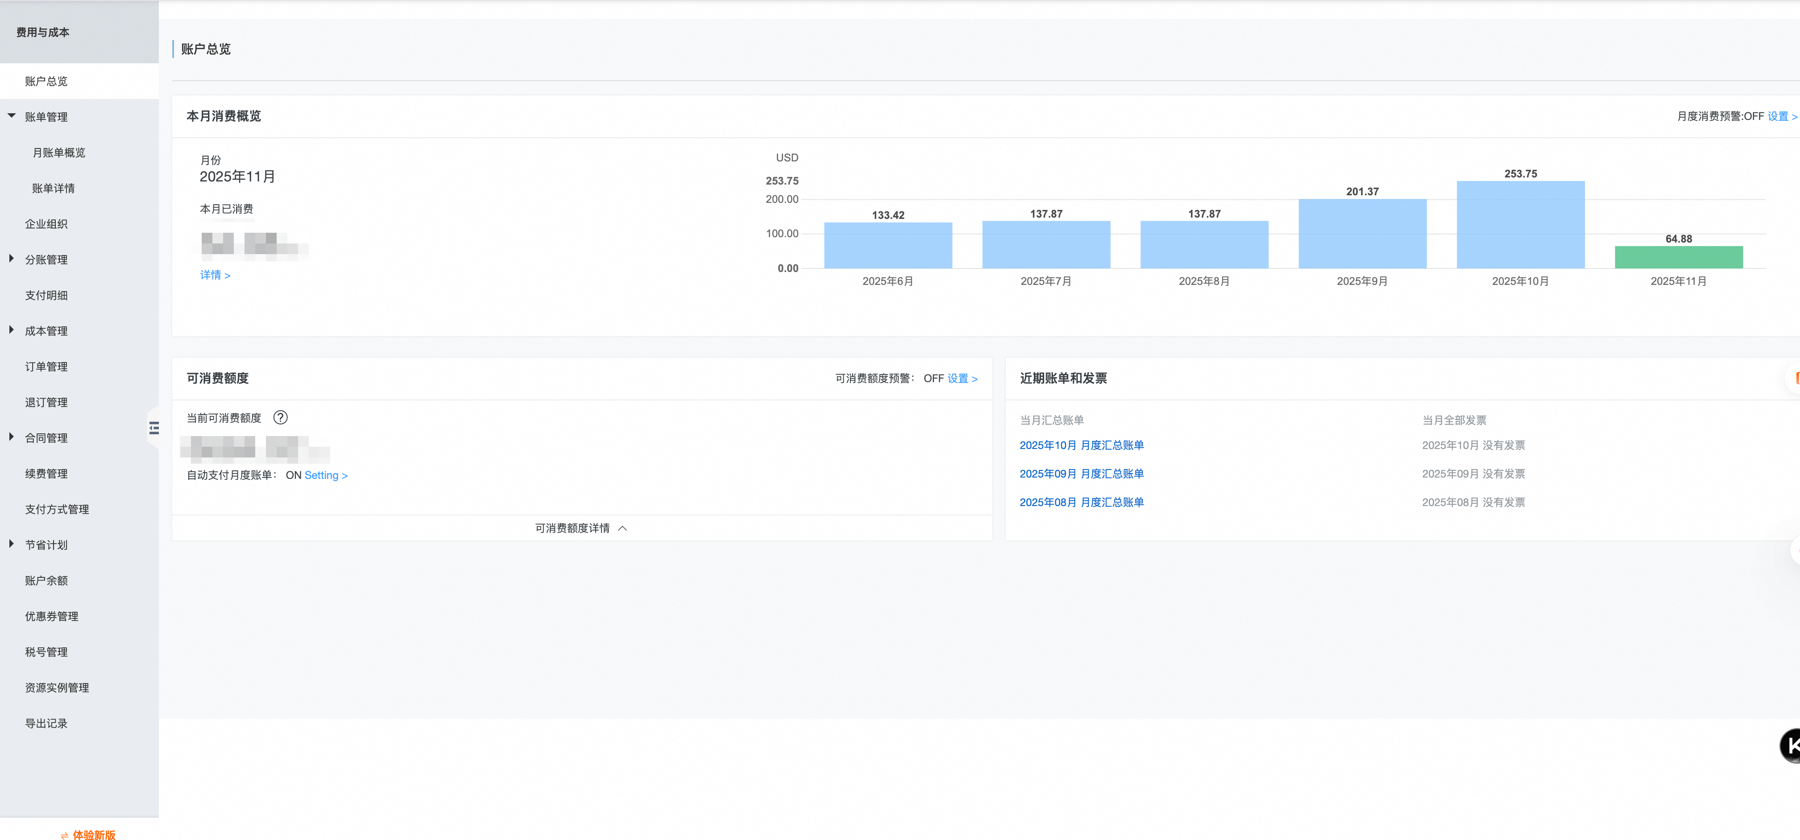Click 详情 link under 本月已消费

[215, 275]
